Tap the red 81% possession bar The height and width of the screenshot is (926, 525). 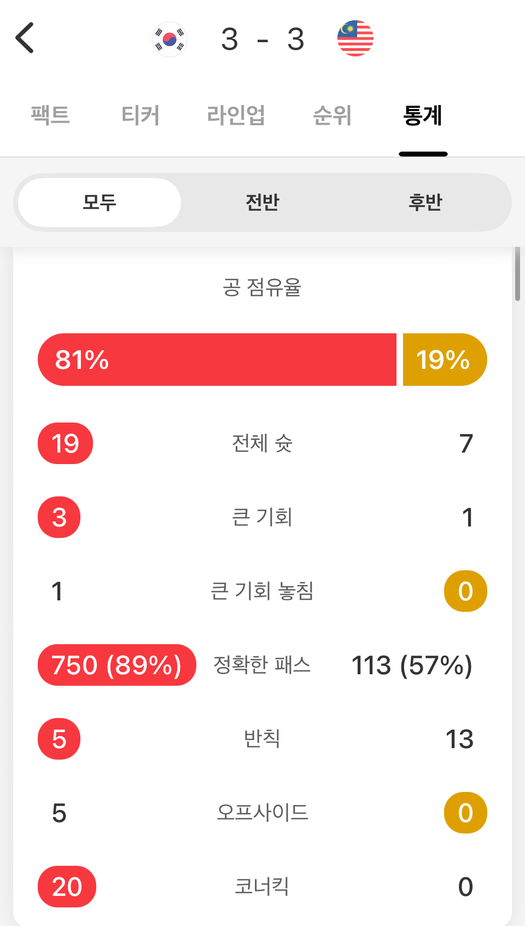click(x=217, y=360)
